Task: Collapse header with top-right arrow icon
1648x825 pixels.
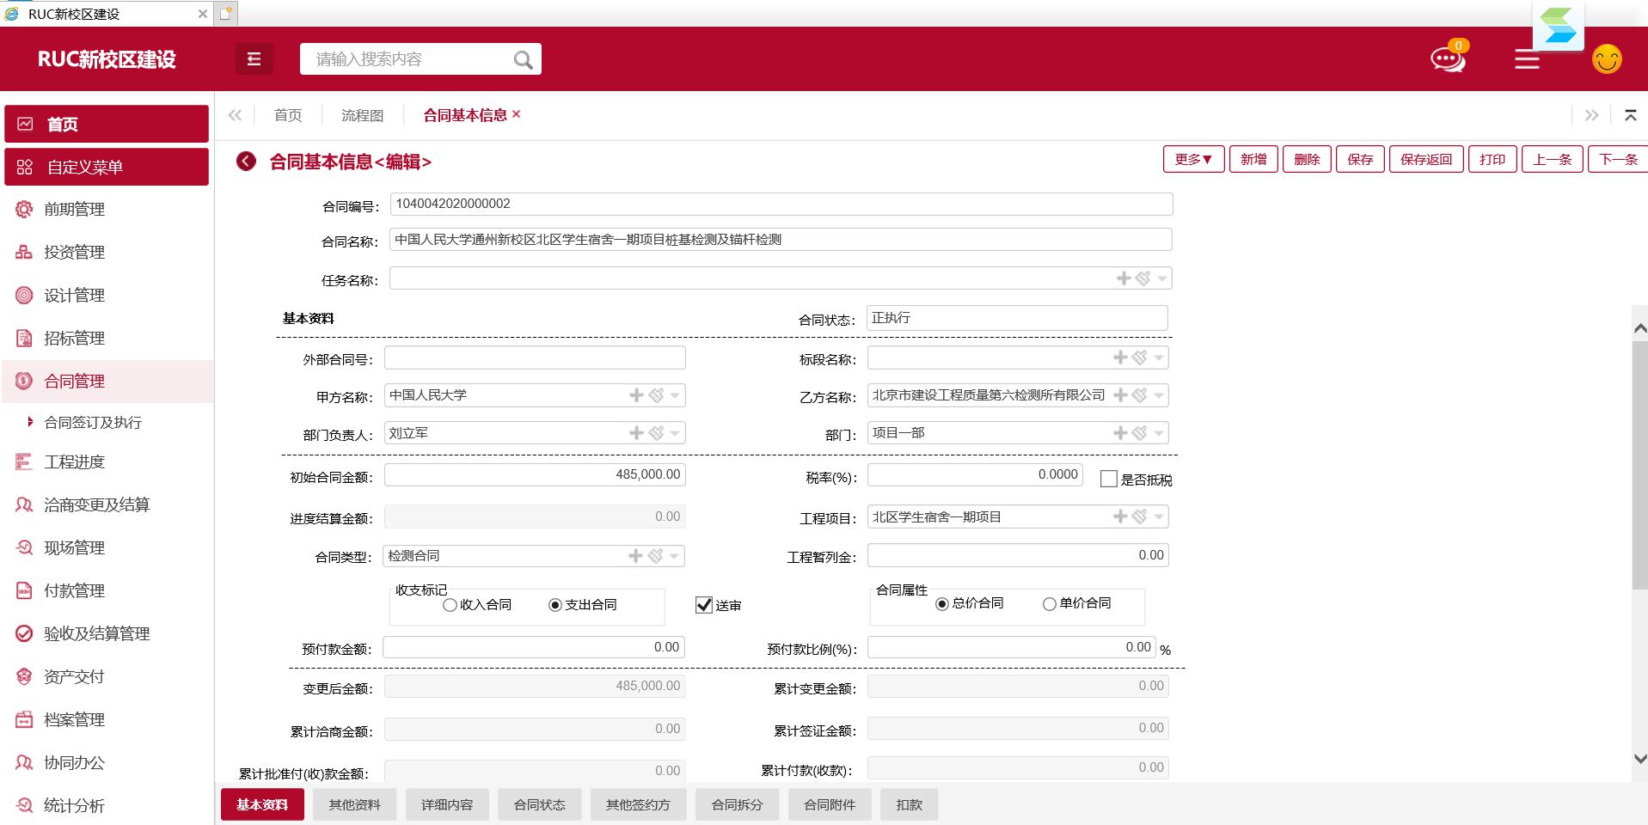Action: point(1630,115)
